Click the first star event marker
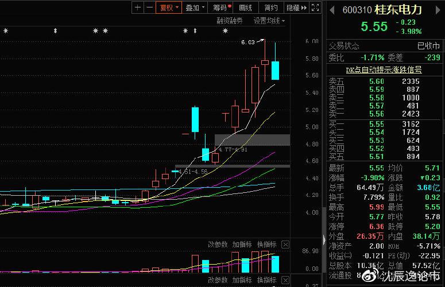445x287 pixels. (6, 30)
